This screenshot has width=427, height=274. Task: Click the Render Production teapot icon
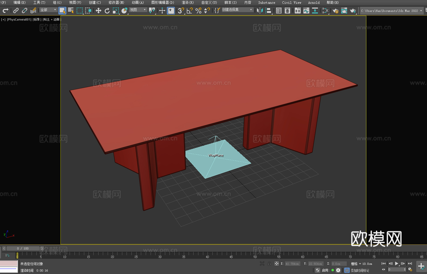click(x=353, y=11)
